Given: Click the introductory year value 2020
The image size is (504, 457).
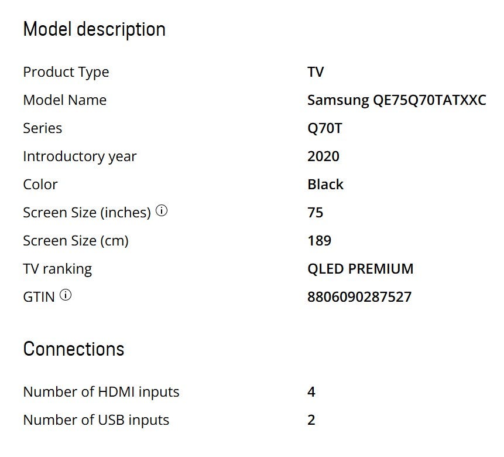Looking at the screenshot, I should point(323,156).
